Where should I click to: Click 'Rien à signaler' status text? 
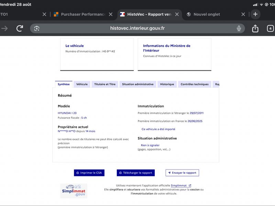pos(150,145)
